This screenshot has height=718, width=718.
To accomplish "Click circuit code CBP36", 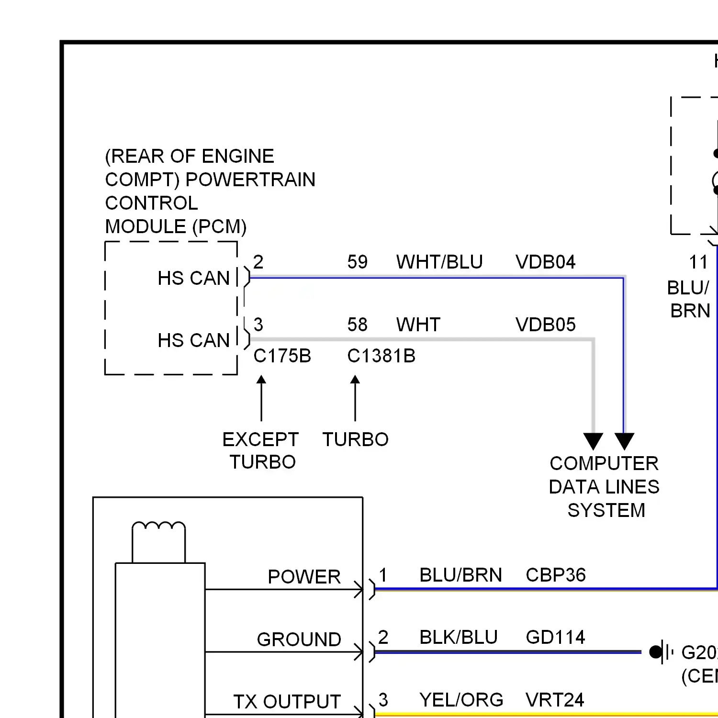I will click(x=556, y=575).
